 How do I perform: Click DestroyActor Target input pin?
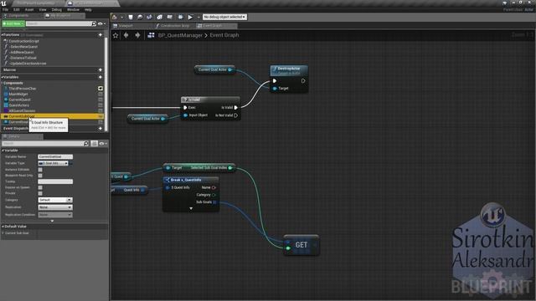[x=275, y=89]
